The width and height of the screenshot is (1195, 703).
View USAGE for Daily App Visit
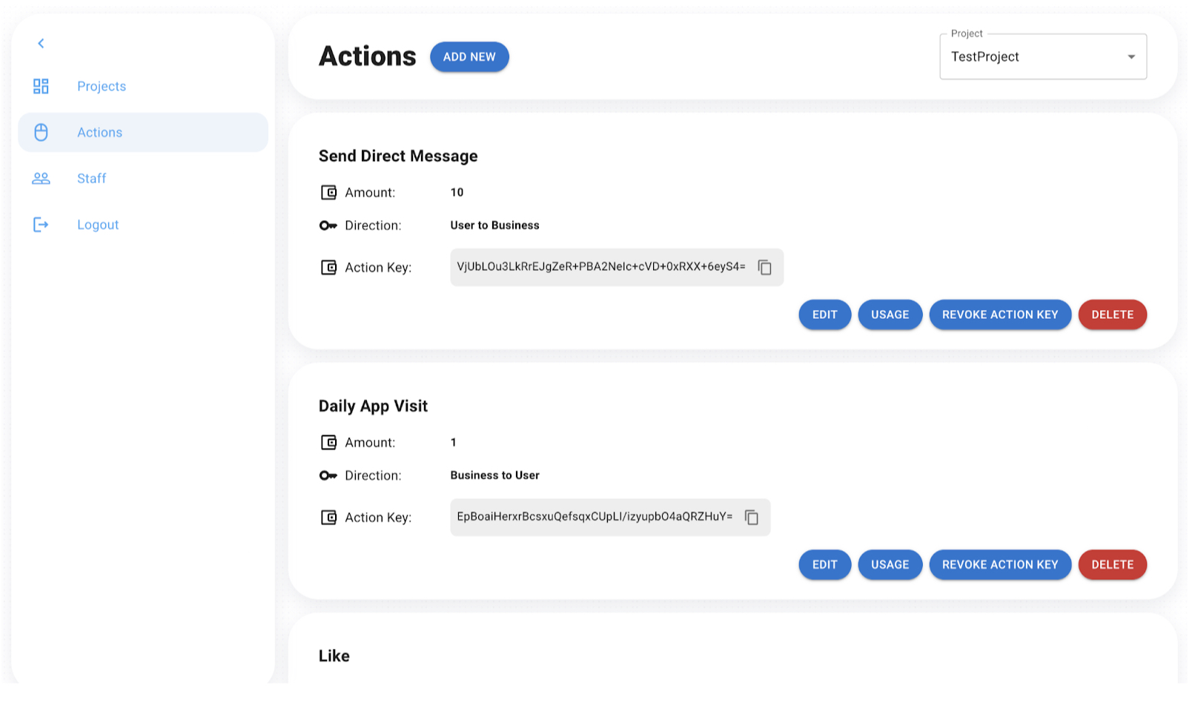point(890,565)
